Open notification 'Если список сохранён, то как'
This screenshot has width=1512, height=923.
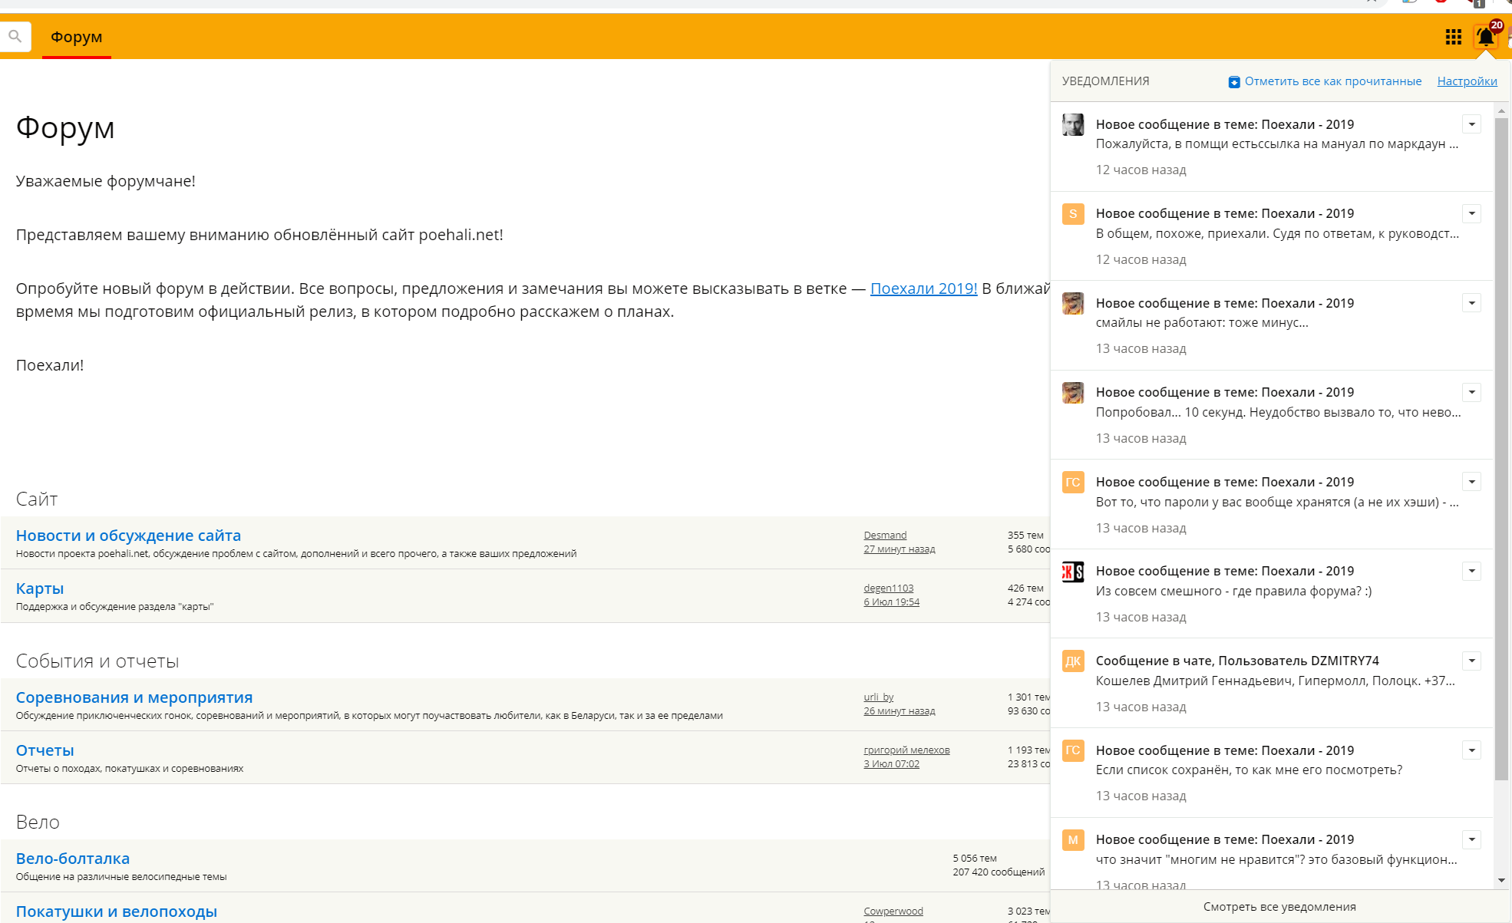1272,773
